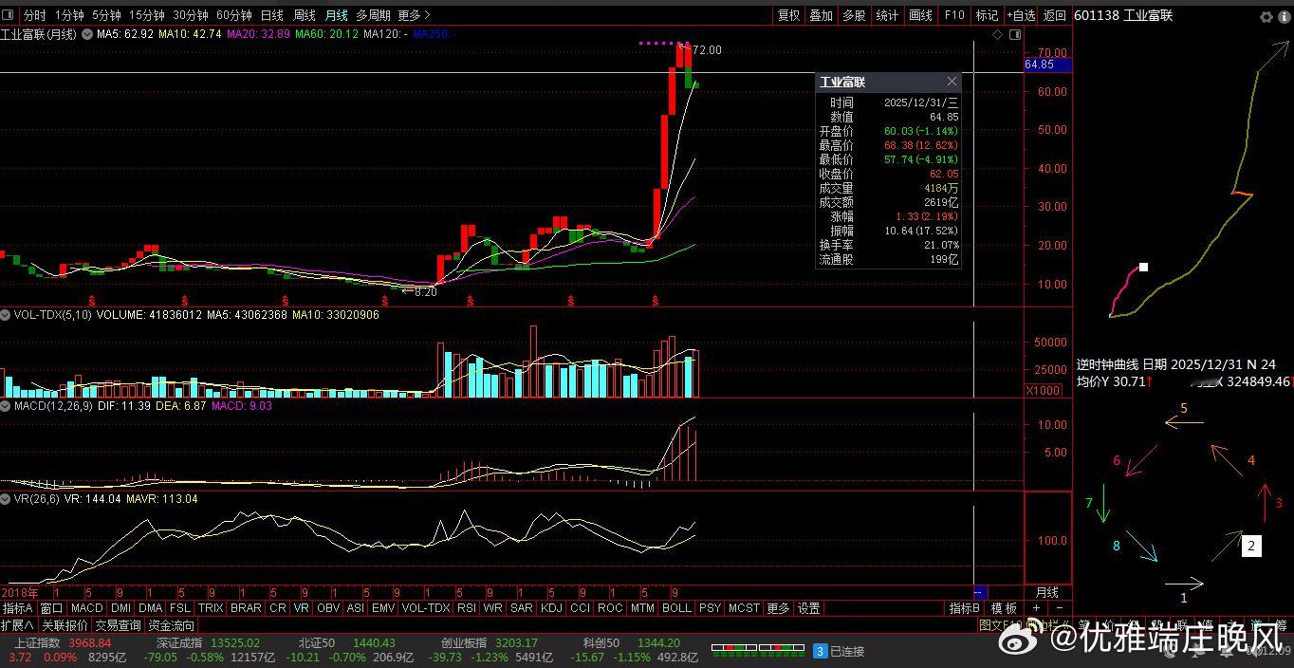Screen dimensions: 1294x668
Task: Click 创业板指 in status bar
Action: (x=465, y=643)
